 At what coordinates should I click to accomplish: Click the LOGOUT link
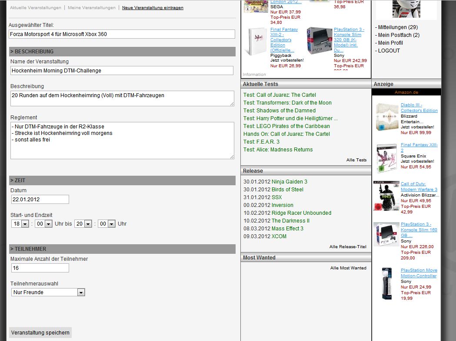tap(389, 51)
